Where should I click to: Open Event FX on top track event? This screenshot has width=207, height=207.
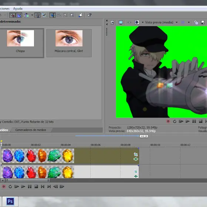pos(136,159)
